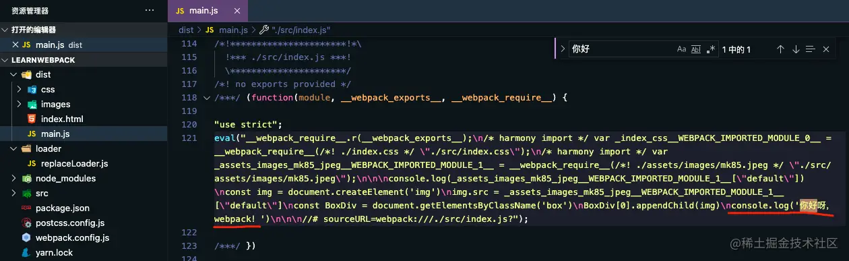This screenshot has width=849, height=261.
Task: Select main.js dist in open editors
Action: (84, 45)
